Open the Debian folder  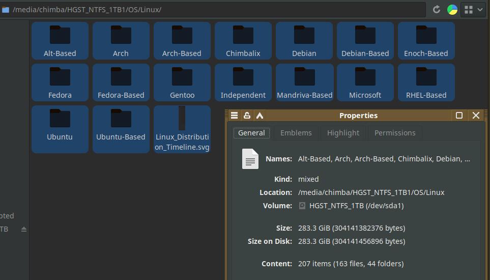(x=304, y=41)
